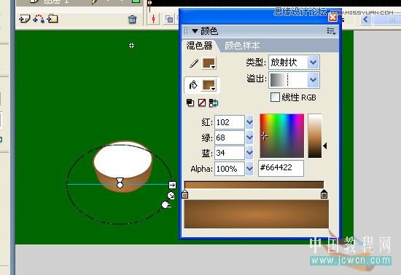Click the onion skin timeline icon

click(169, 19)
